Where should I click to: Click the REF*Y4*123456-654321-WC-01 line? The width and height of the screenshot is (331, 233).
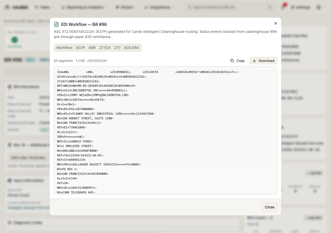80,155
